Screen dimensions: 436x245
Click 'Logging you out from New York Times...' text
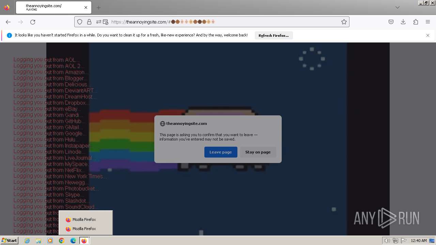pos(61,176)
